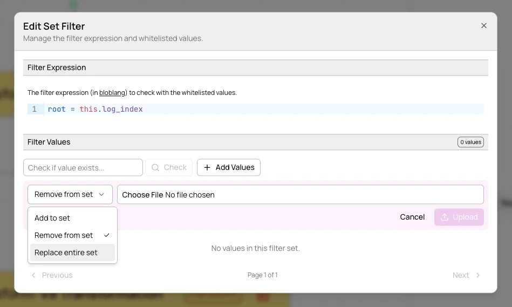
Task: Click line number 1 in the editor
Action: pos(35,109)
